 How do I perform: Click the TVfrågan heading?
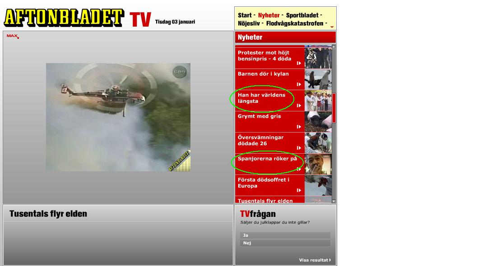click(x=258, y=214)
